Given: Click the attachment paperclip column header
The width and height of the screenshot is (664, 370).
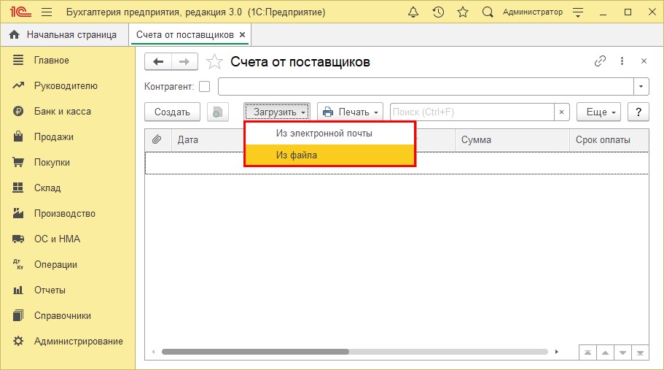Looking at the screenshot, I should coord(157,139).
